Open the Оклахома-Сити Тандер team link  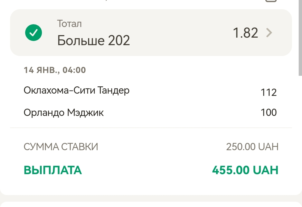(x=76, y=91)
